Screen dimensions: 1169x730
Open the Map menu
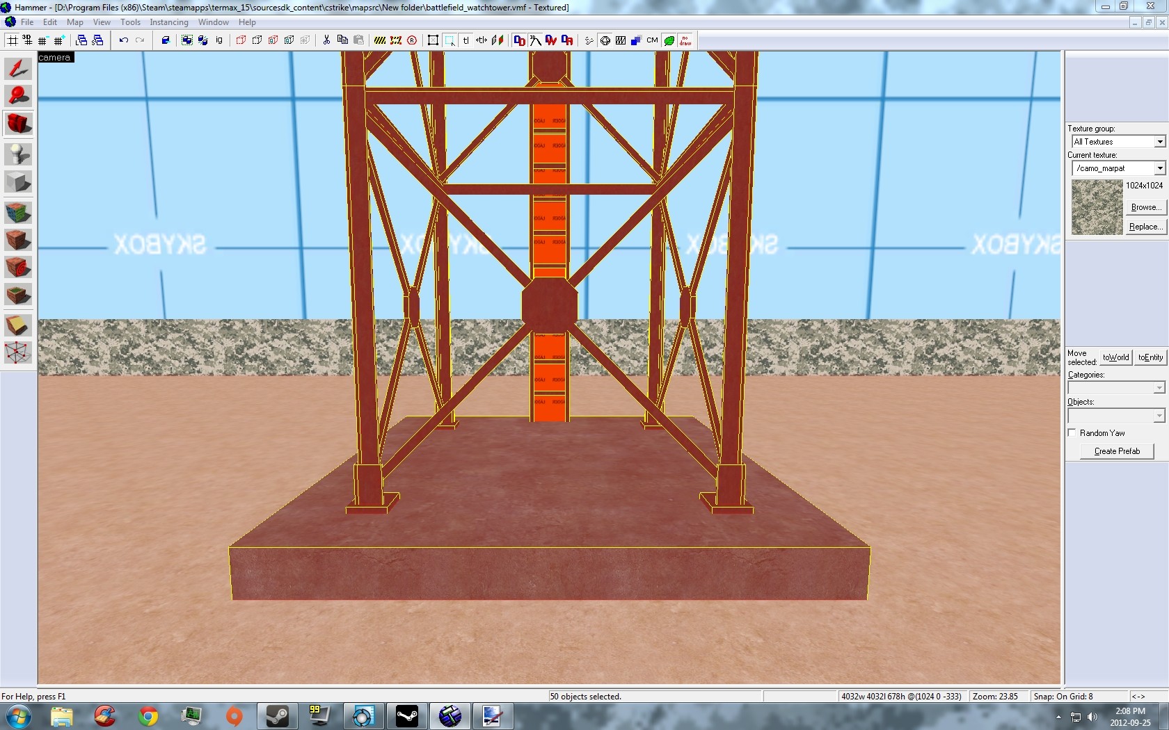(x=74, y=22)
